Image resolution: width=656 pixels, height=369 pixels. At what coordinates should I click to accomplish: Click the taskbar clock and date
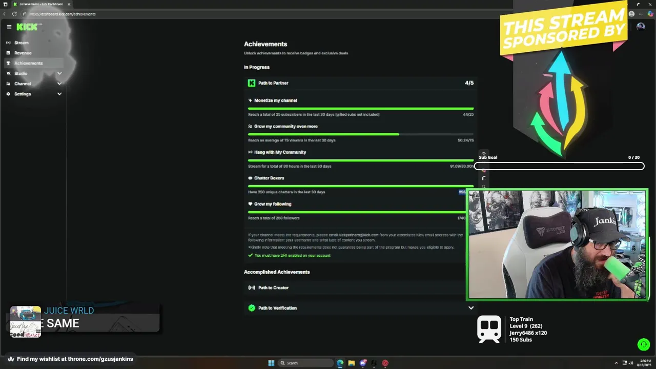coord(644,363)
